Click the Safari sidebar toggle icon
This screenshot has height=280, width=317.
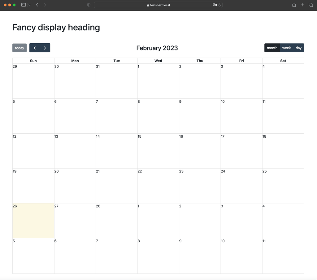click(x=23, y=5)
